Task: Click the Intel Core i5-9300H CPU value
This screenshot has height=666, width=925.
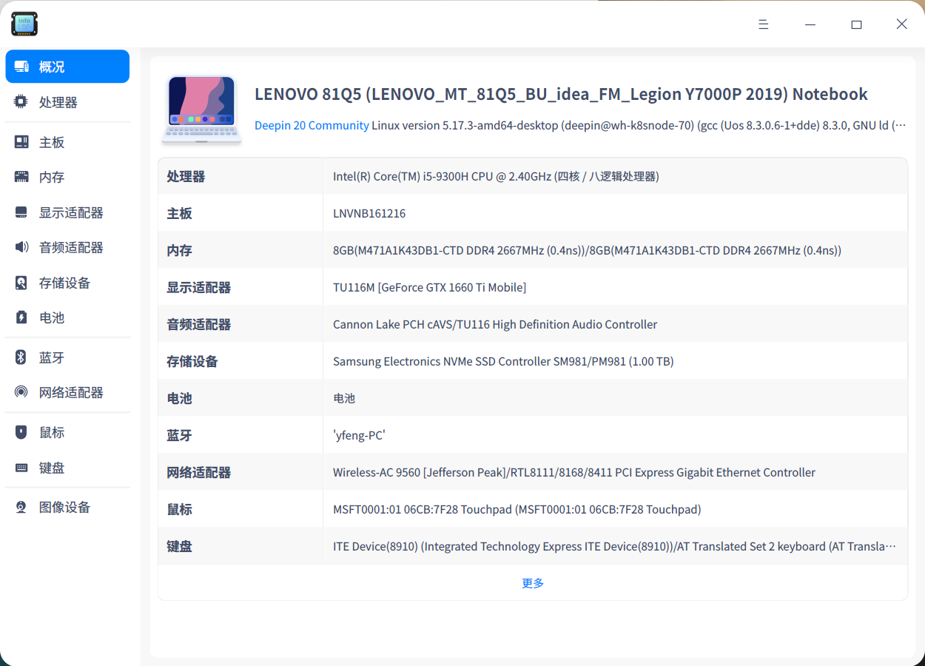Action: tap(496, 176)
